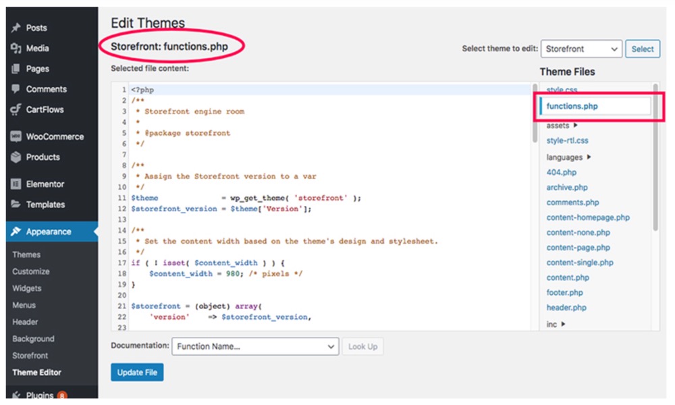Open comments.php theme file
This screenshot has width=675, height=405.
click(x=572, y=202)
